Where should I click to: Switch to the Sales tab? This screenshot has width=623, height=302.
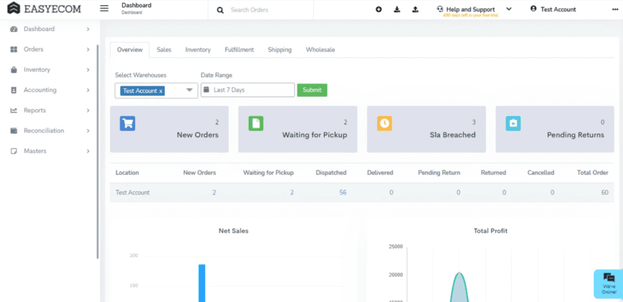(x=164, y=50)
